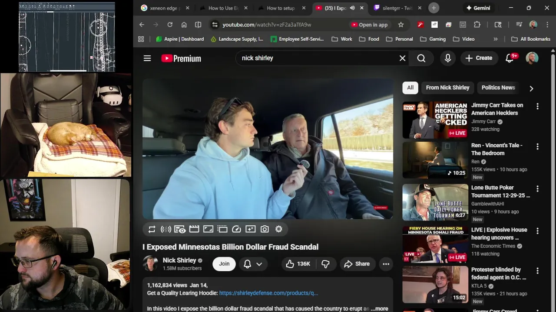Screen dimensions: 556x312
Task: Open enhancer settings gear under the video
Action: pos(279,229)
